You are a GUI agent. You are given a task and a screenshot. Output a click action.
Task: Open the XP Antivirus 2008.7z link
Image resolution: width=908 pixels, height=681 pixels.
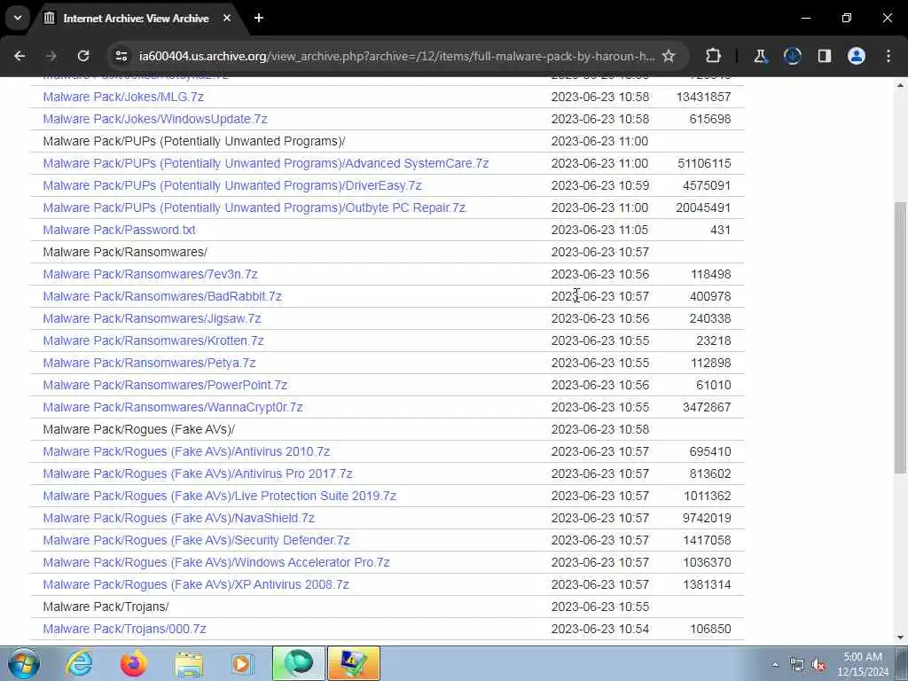pos(196,585)
